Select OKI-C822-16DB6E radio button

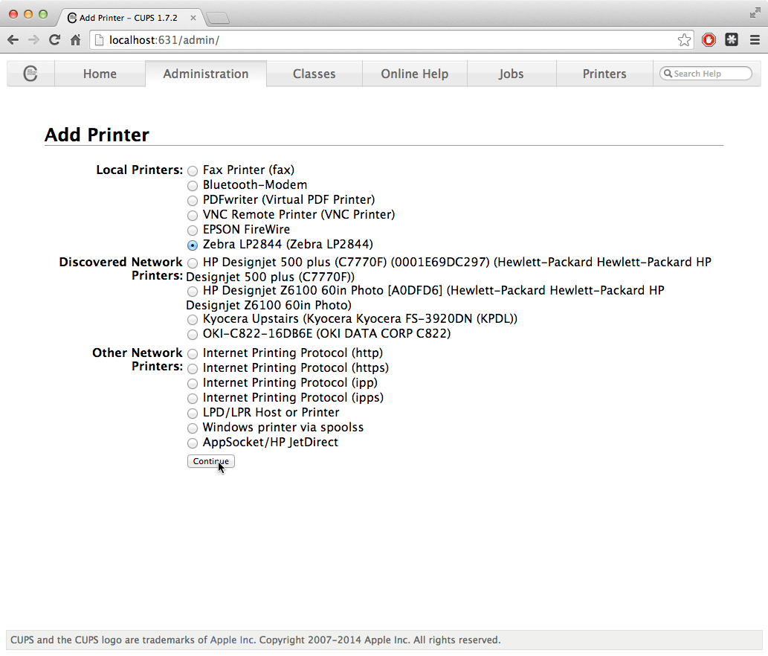point(193,335)
